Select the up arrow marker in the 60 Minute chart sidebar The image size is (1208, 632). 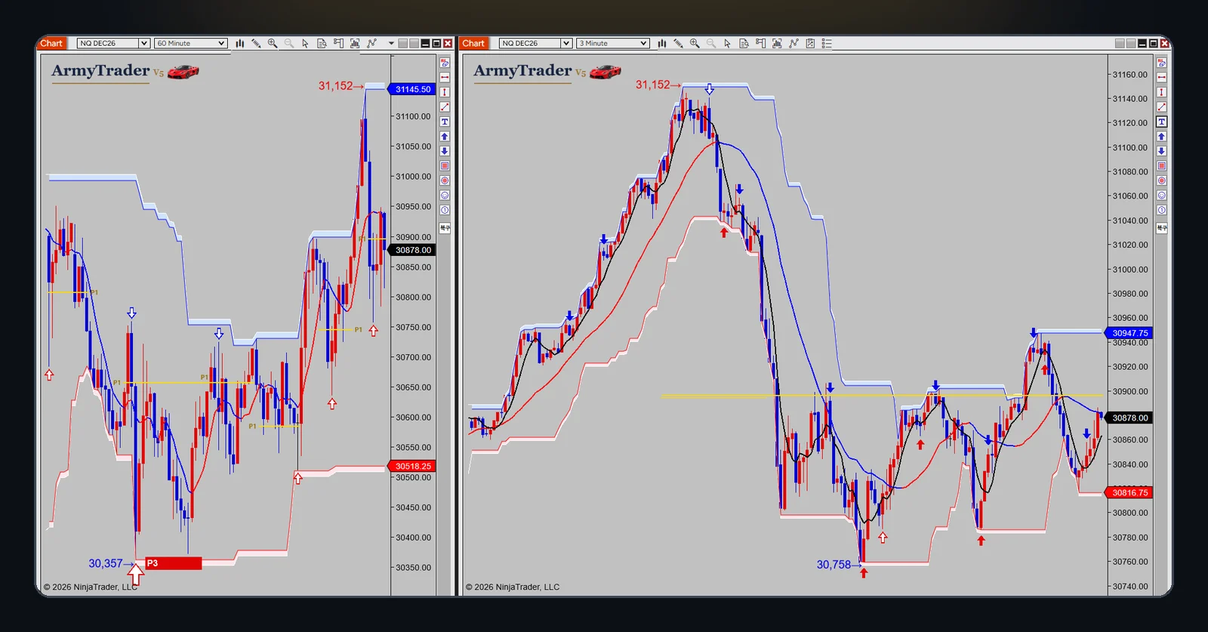[445, 136]
